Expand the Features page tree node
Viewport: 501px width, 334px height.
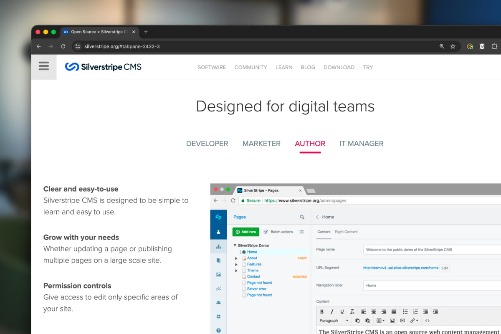pyautogui.click(x=236, y=264)
